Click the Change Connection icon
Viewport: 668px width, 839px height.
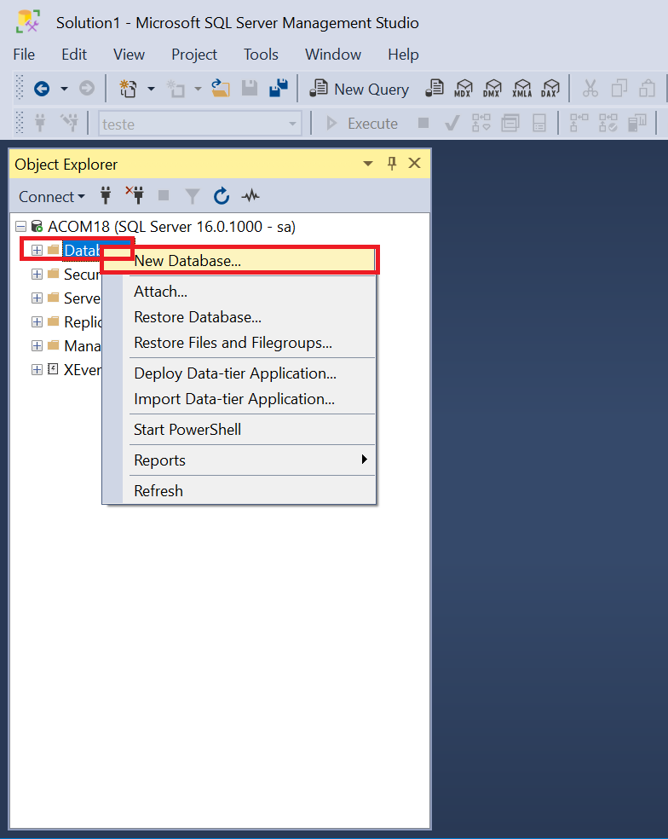pyautogui.click(x=69, y=123)
